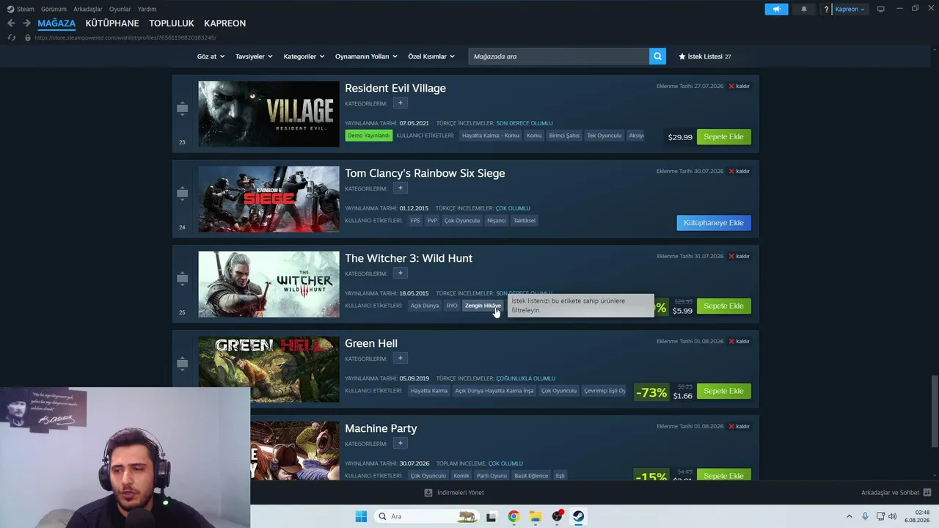Open the Oyunlar menu

click(120, 9)
